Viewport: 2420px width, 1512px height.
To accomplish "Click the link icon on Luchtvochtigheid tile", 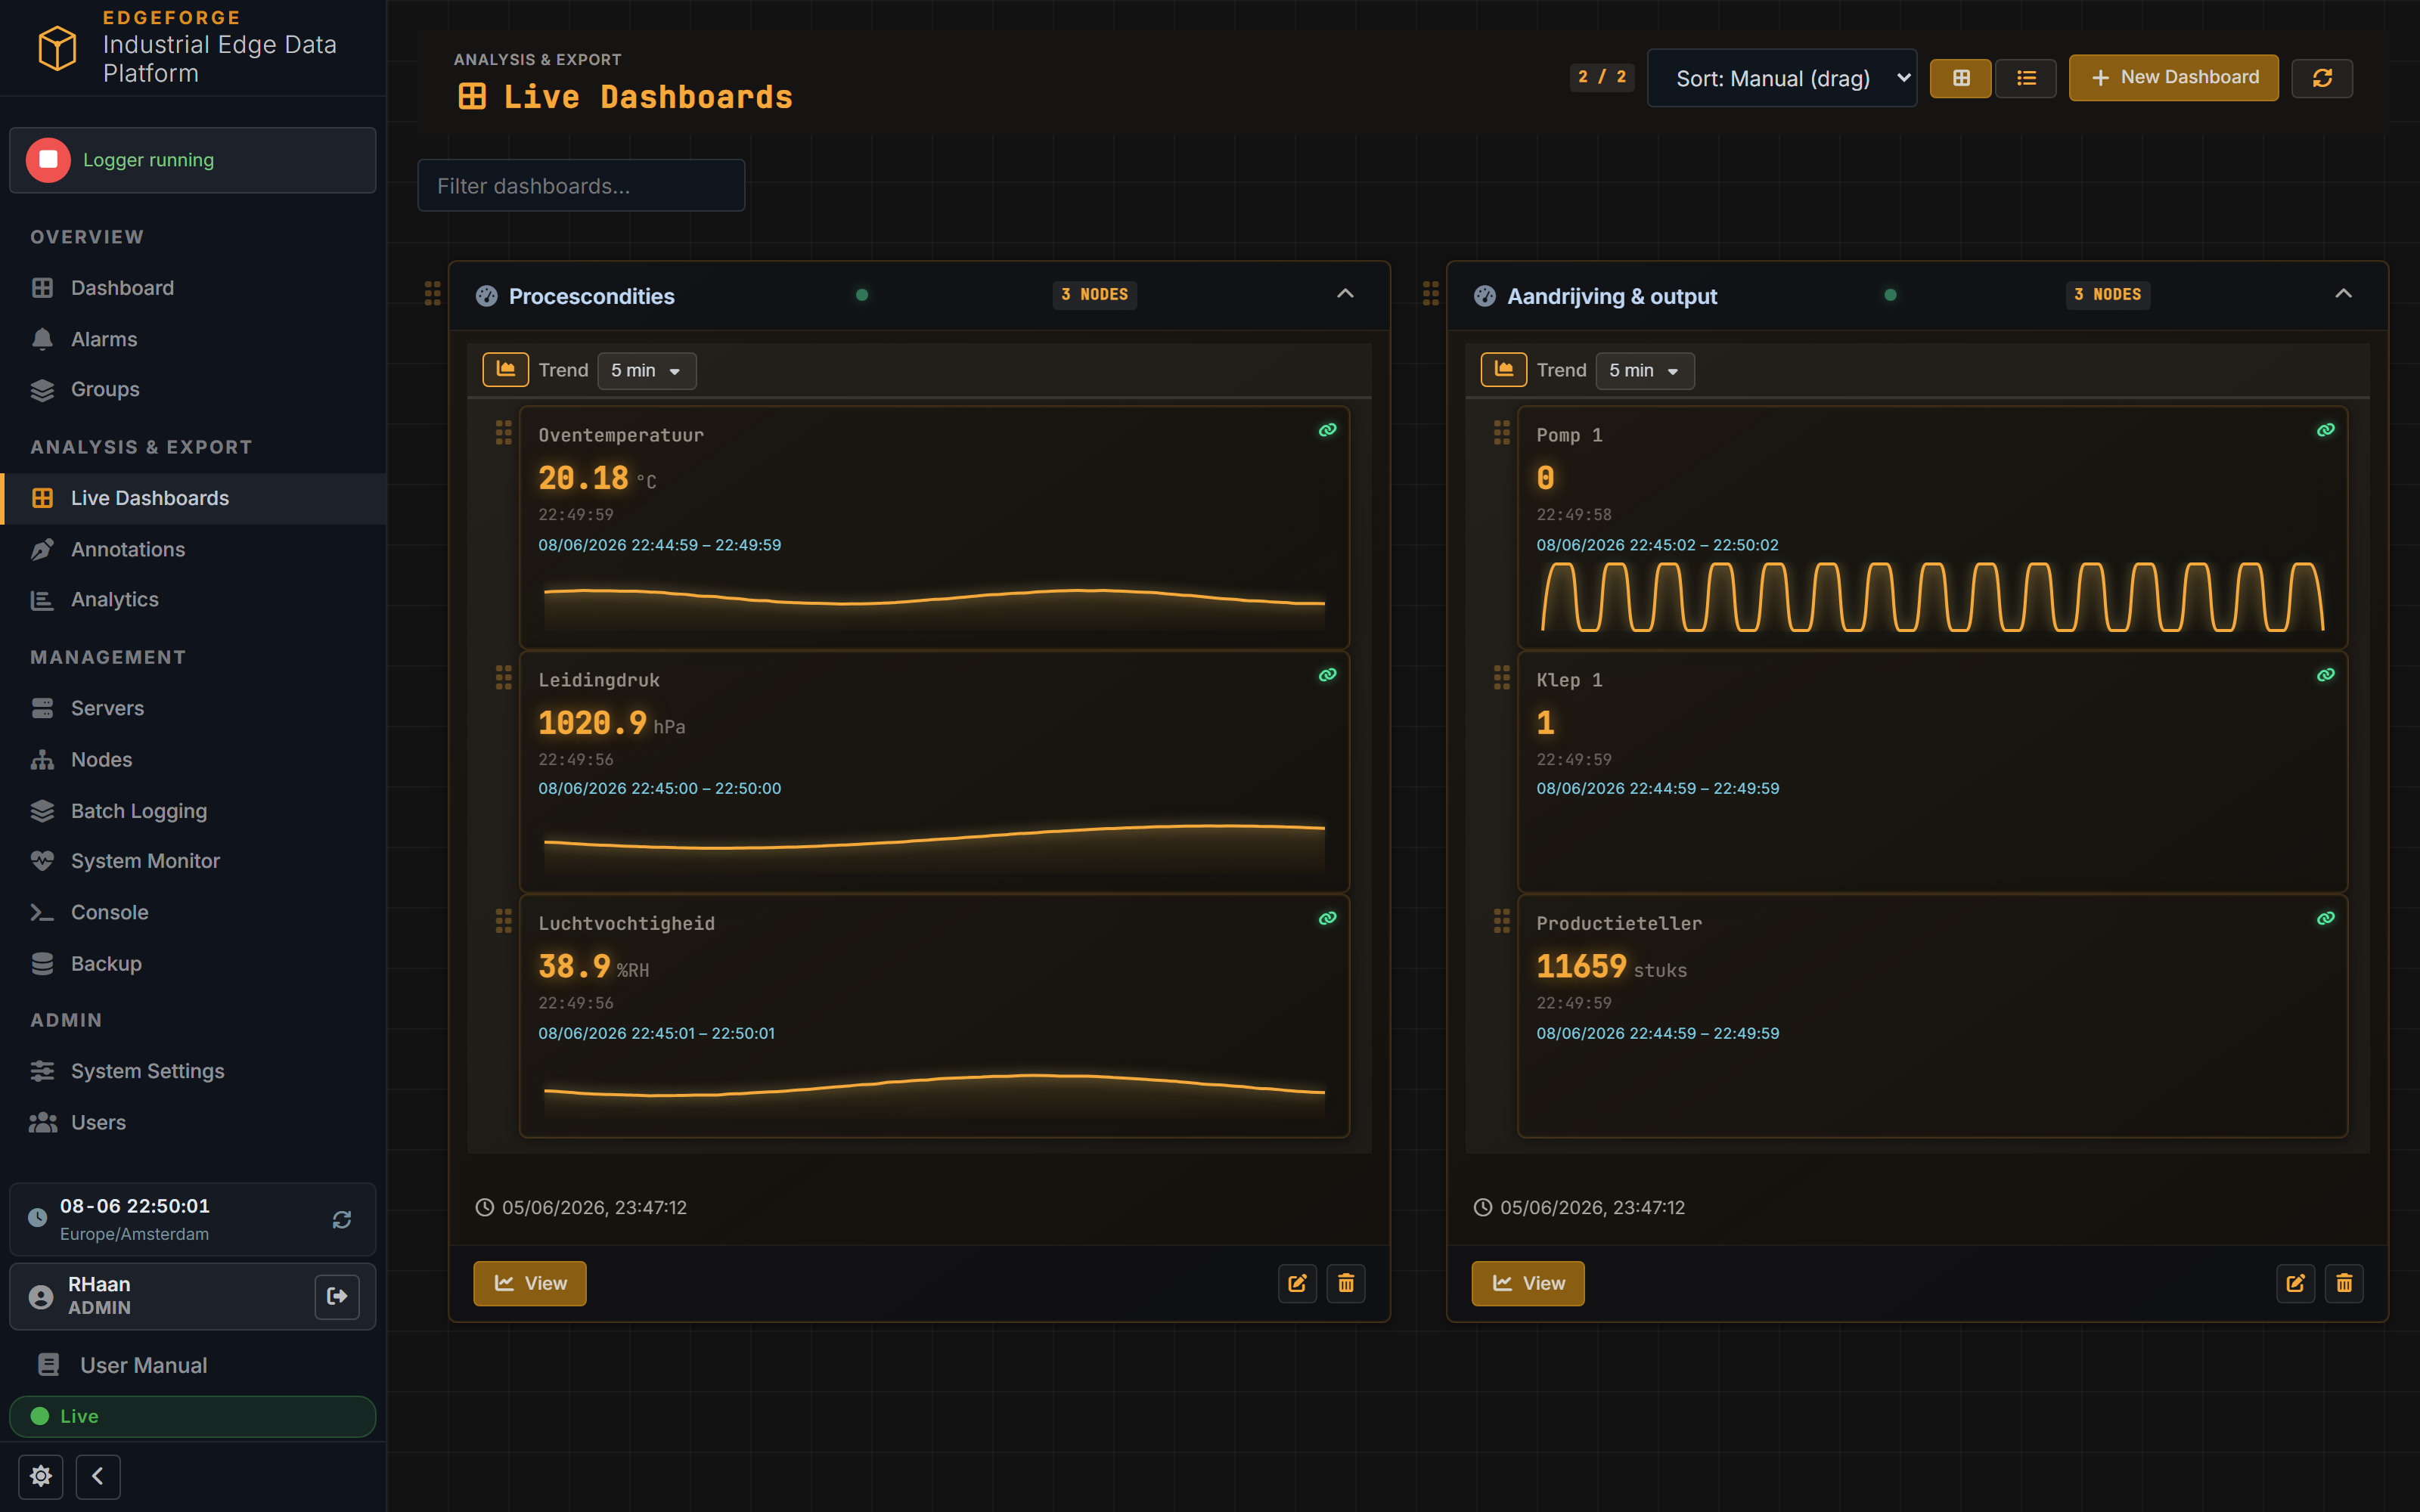I will tap(1327, 918).
